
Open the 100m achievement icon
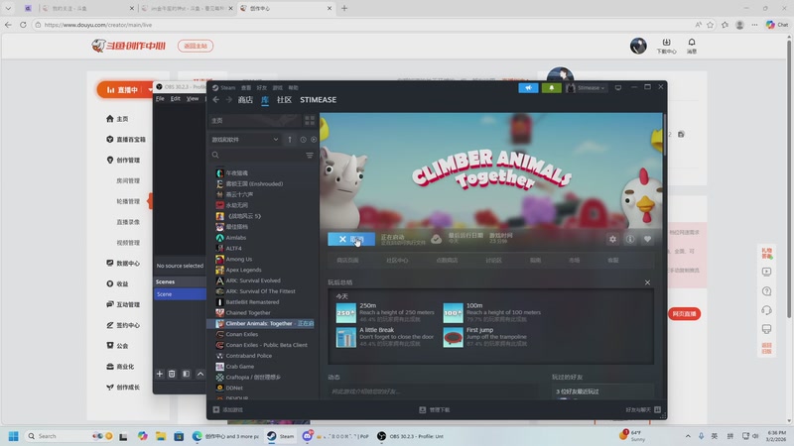tap(454, 313)
